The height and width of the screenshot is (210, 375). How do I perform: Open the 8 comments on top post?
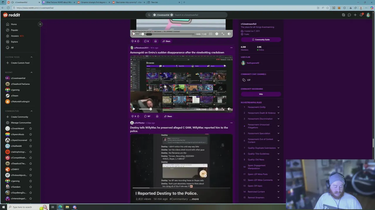click(146, 41)
